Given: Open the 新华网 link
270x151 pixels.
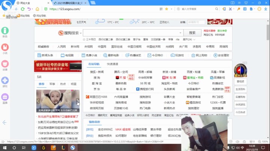Looking at the screenshot, I should (x=75, y=46).
